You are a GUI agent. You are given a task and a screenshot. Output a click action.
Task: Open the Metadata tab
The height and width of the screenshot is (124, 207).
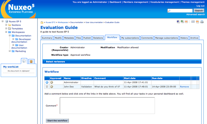tap(69, 38)
